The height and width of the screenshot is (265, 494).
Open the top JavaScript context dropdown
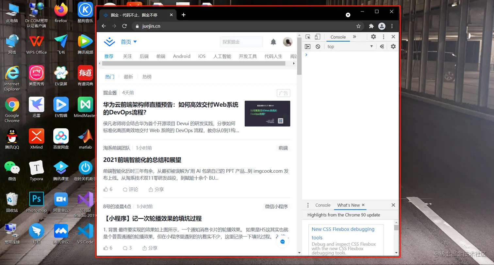[350, 47]
